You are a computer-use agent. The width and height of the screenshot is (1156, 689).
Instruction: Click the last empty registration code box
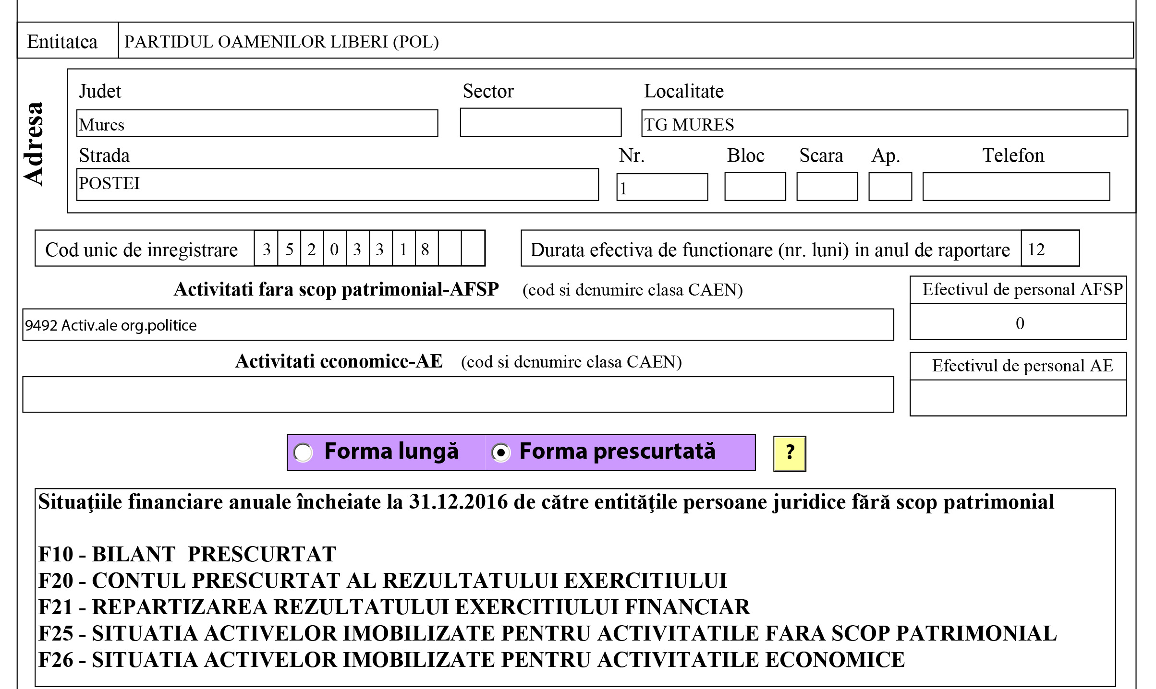click(x=473, y=249)
